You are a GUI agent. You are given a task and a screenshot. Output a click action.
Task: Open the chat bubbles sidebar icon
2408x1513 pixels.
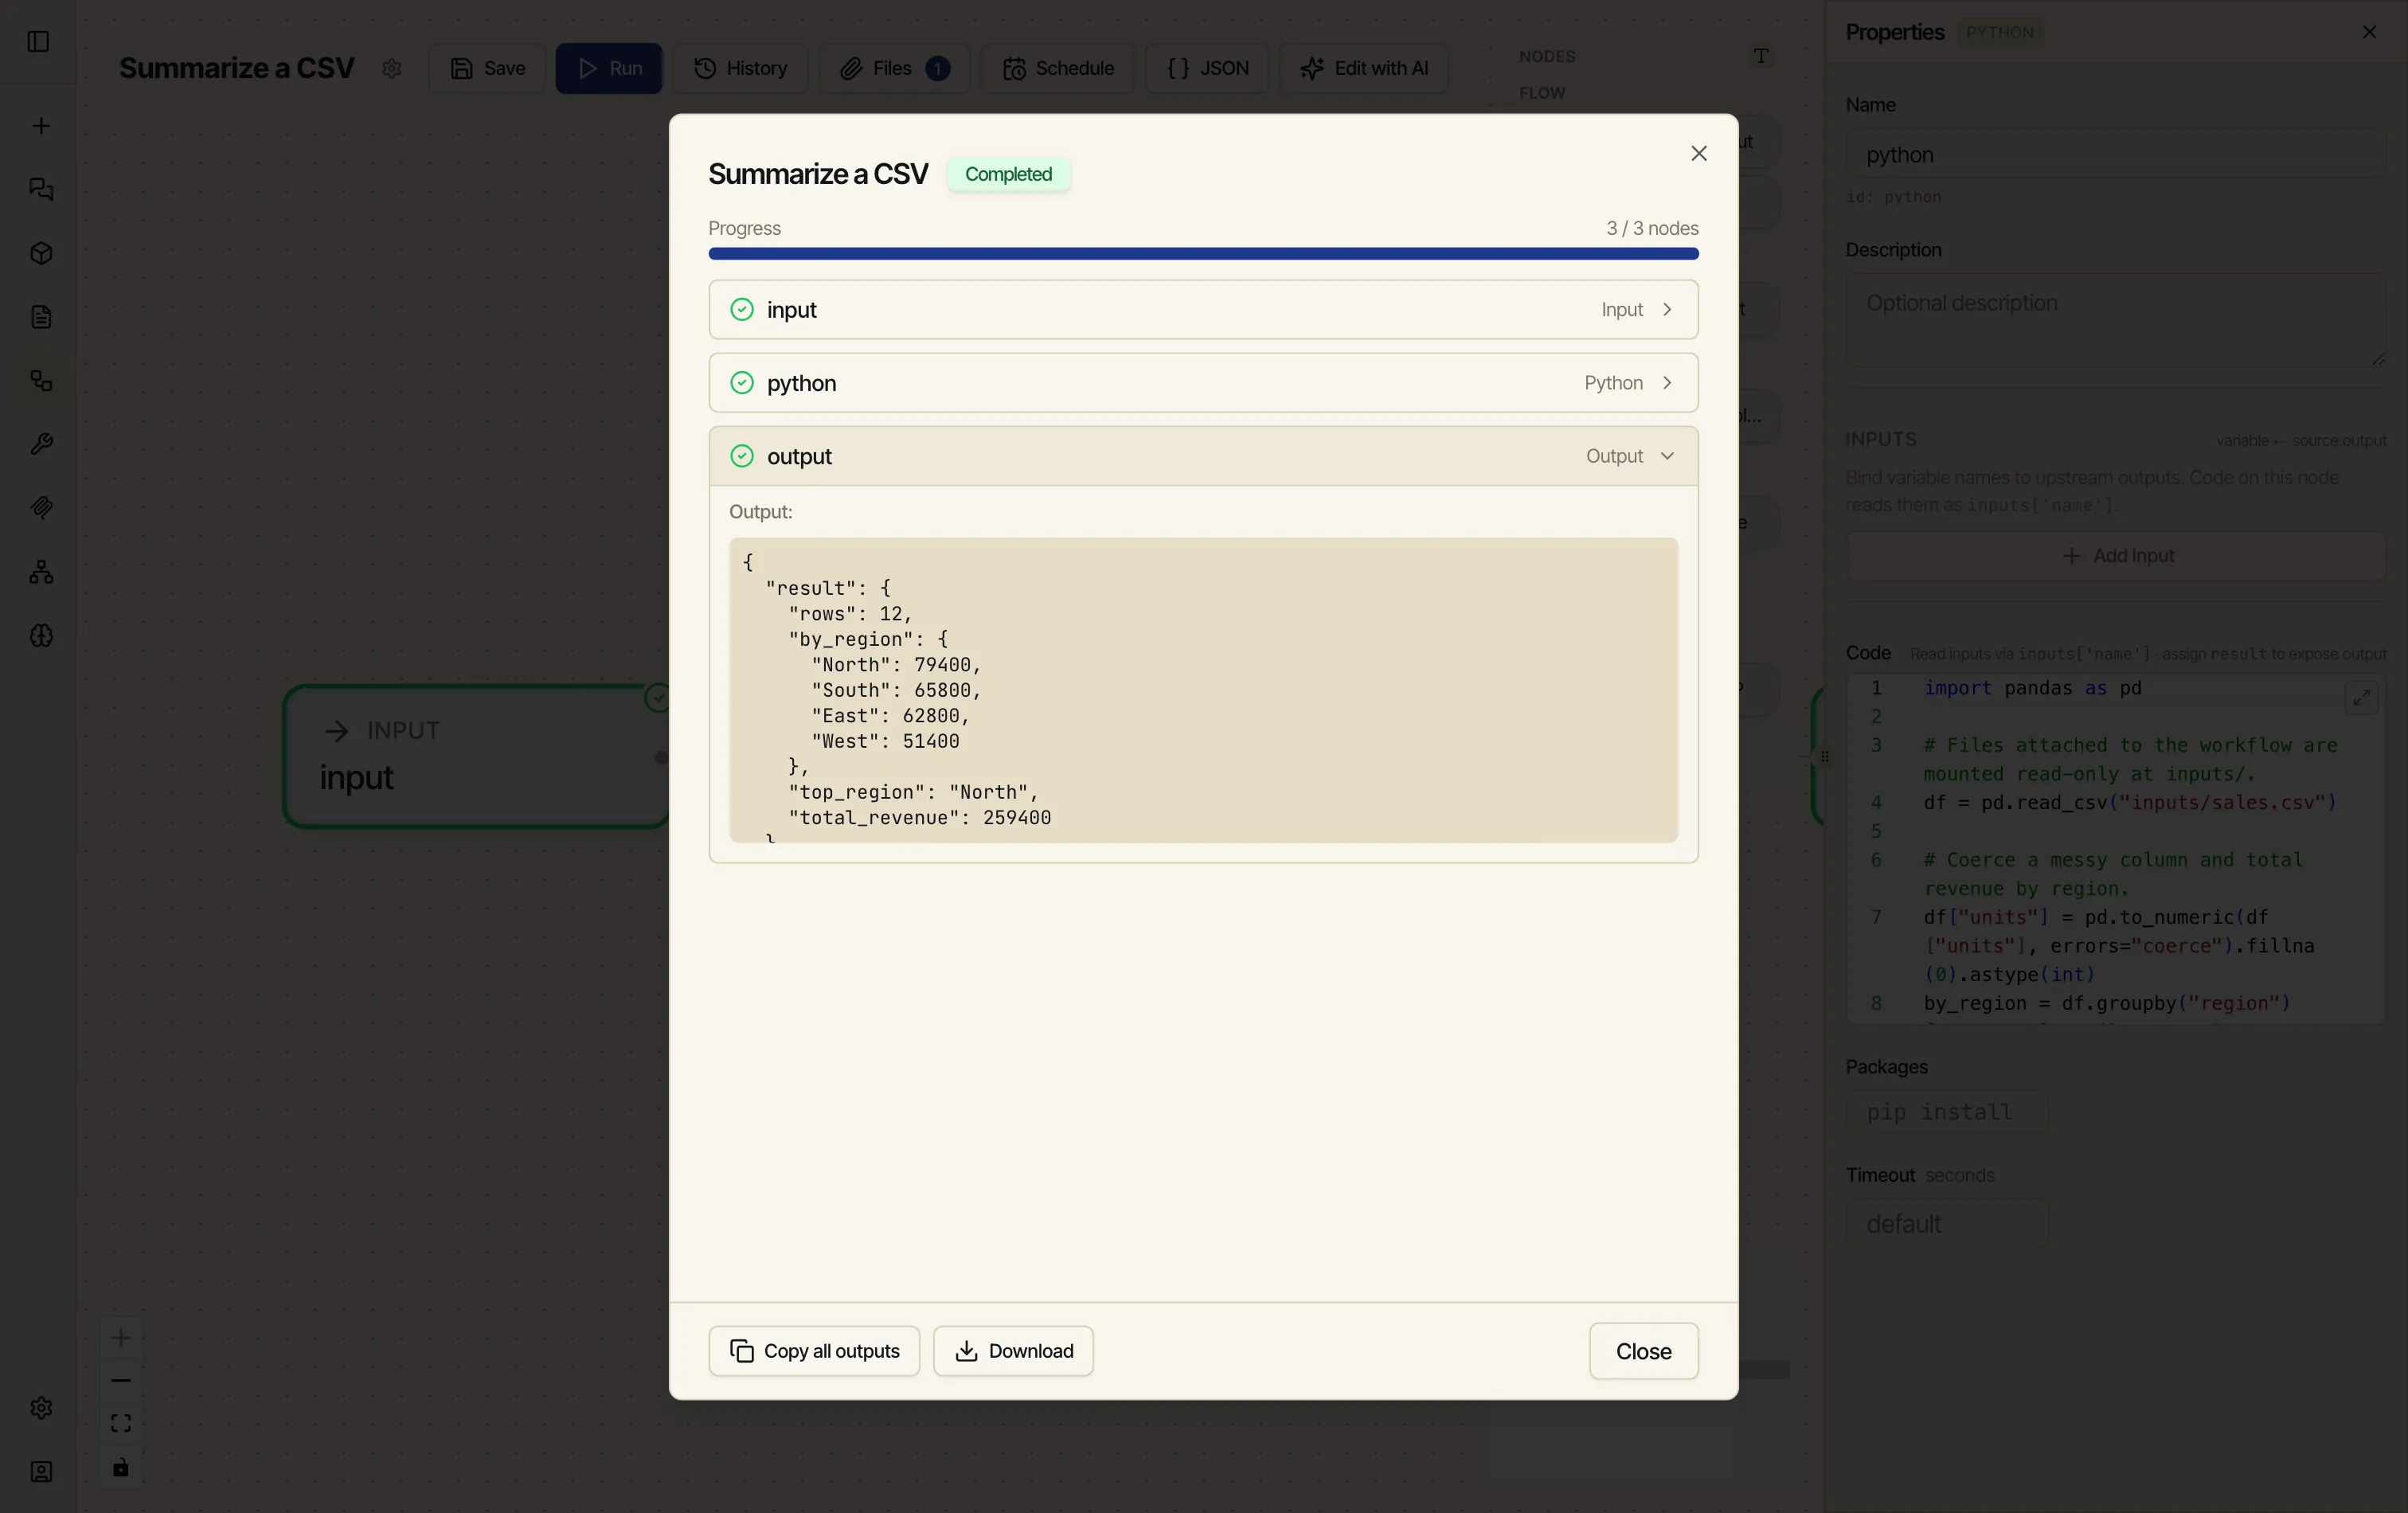tap(41, 189)
